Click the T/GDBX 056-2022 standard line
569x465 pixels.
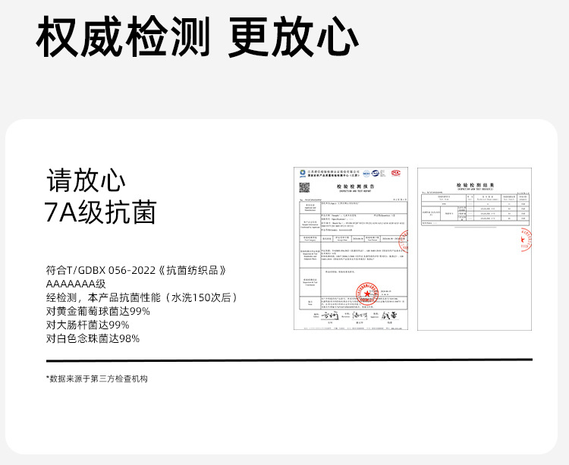coord(137,270)
